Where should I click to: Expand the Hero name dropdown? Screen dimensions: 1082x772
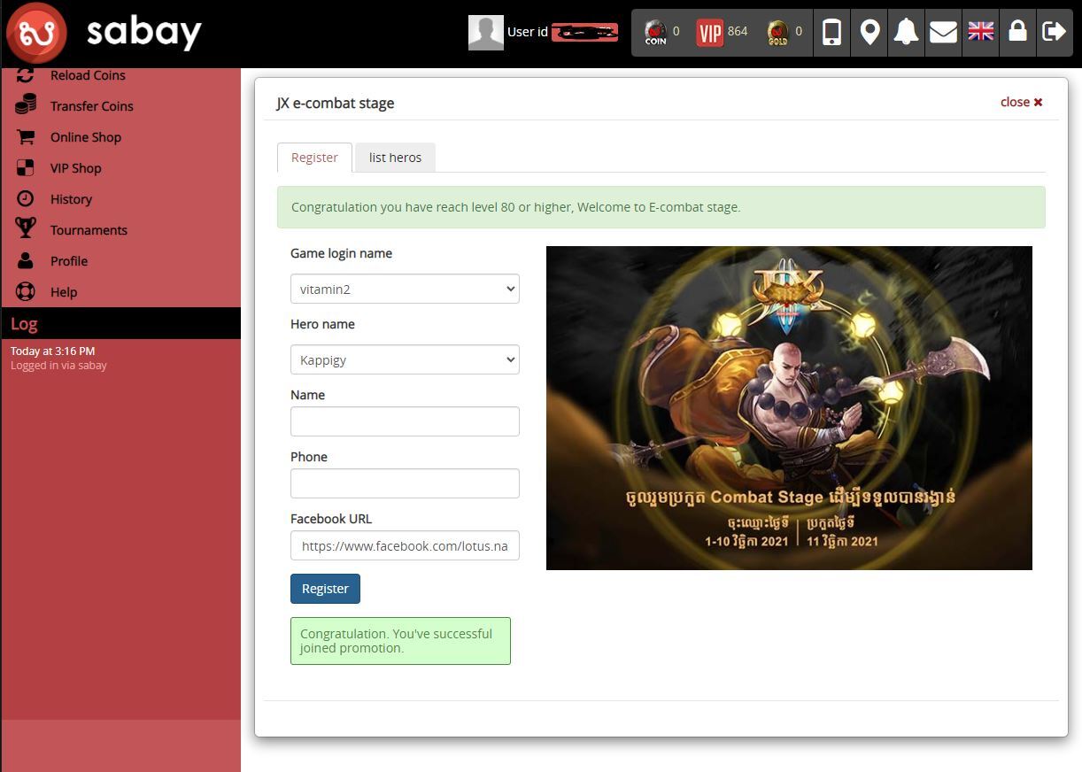[405, 360]
